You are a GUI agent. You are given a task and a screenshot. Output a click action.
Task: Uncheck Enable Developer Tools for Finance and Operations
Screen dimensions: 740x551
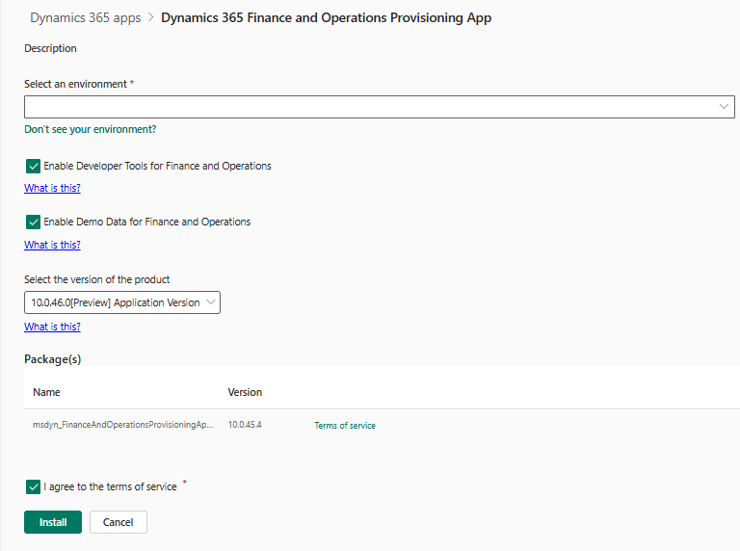point(33,166)
